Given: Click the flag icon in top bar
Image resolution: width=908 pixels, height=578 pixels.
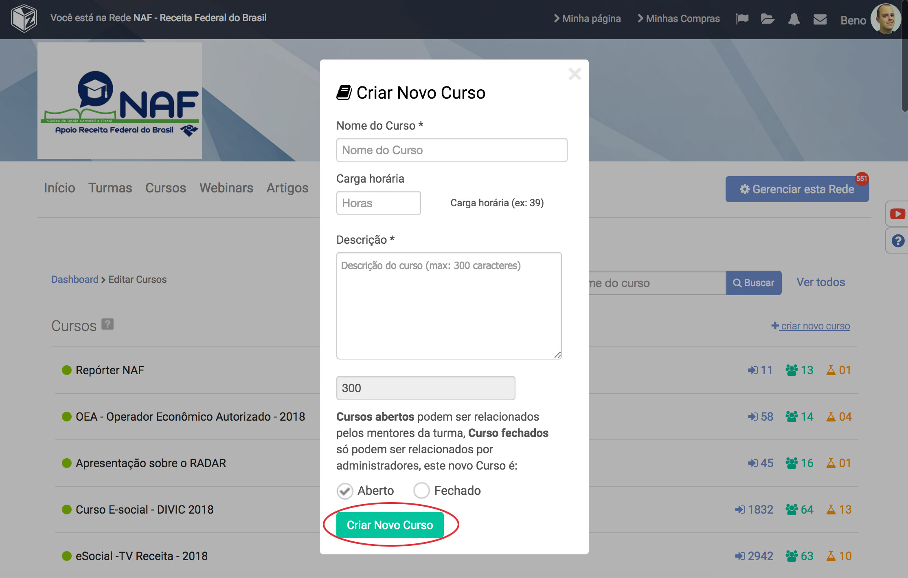Looking at the screenshot, I should pyautogui.click(x=742, y=19).
